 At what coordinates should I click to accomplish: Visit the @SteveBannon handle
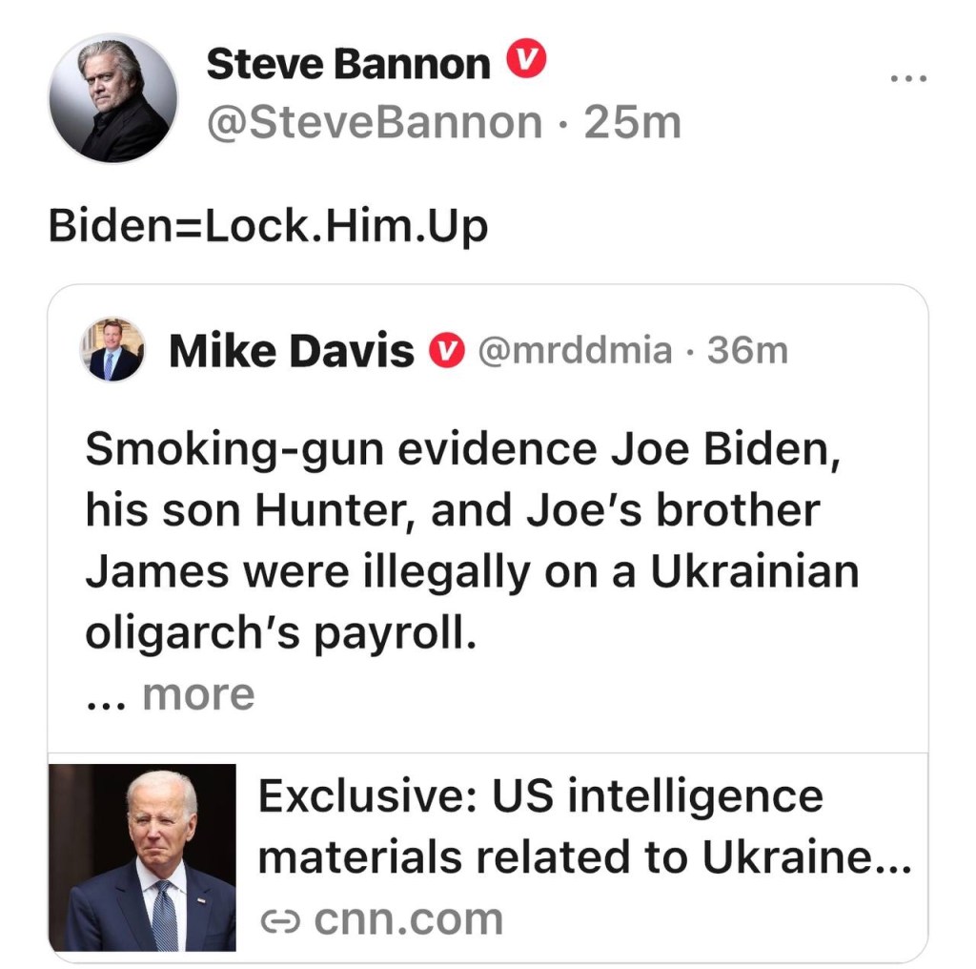374,122
